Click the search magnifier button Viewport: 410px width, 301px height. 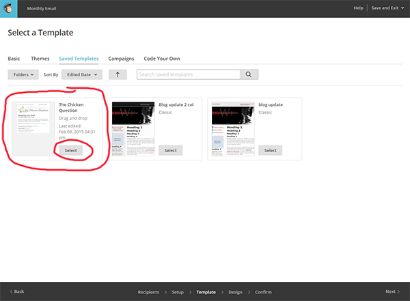tap(249, 74)
